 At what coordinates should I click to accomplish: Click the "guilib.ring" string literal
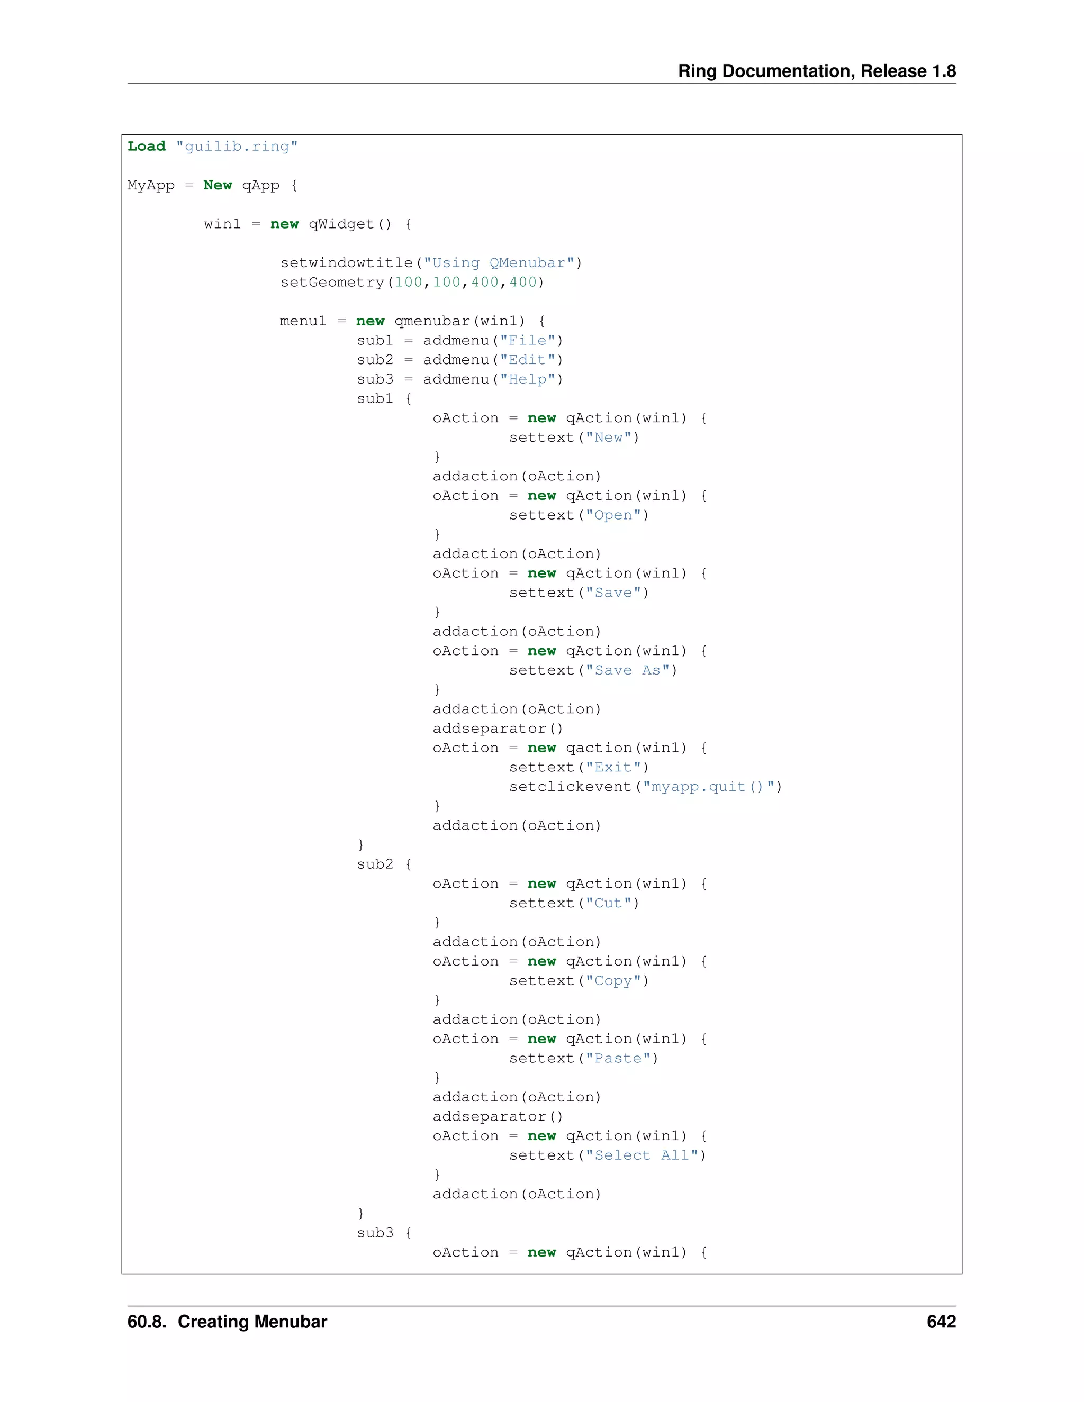coord(237,147)
